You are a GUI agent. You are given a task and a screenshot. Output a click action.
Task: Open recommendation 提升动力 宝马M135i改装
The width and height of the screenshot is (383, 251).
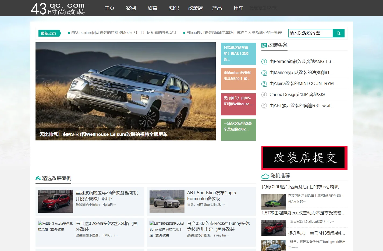click(317, 233)
